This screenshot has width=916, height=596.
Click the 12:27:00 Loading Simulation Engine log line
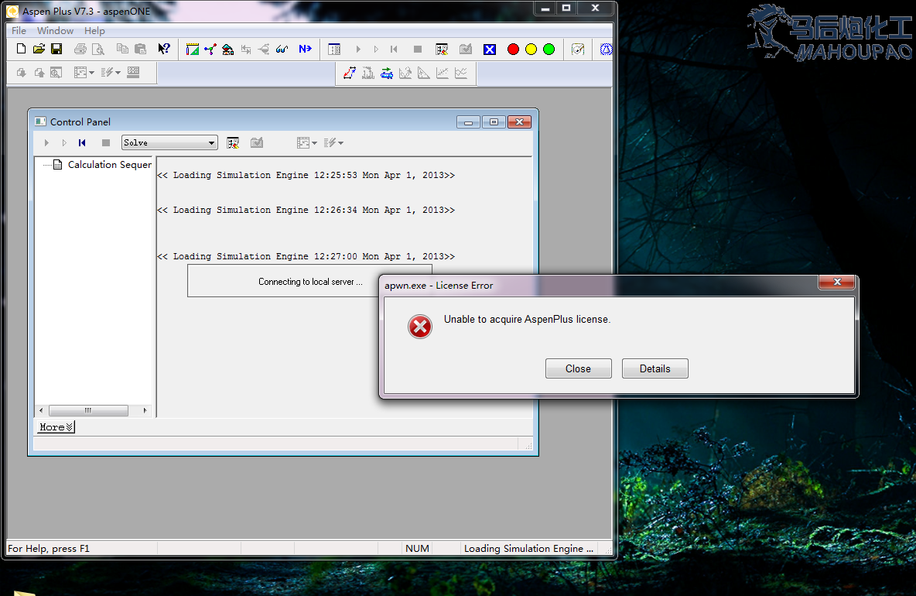click(306, 256)
